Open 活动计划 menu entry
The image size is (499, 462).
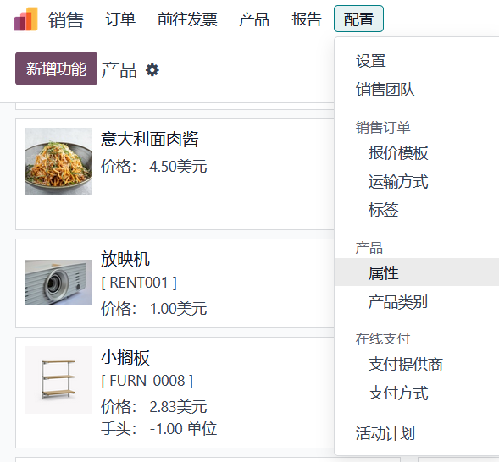[x=385, y=433]
